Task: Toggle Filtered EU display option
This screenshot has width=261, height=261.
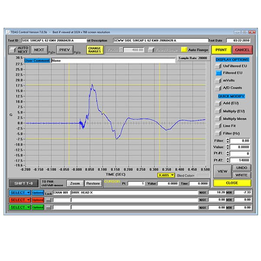Action: pyautogui.click(x=218, y=73)
